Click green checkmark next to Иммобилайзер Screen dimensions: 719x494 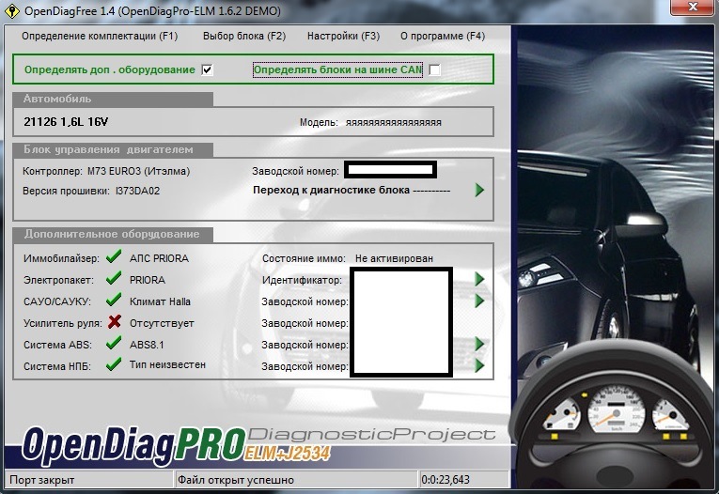point(114,256)
